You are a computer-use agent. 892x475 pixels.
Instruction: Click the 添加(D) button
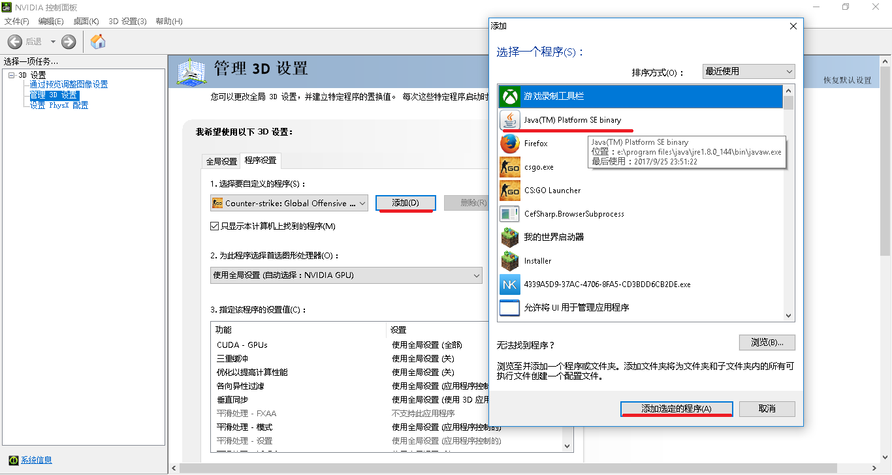point(406,203)
